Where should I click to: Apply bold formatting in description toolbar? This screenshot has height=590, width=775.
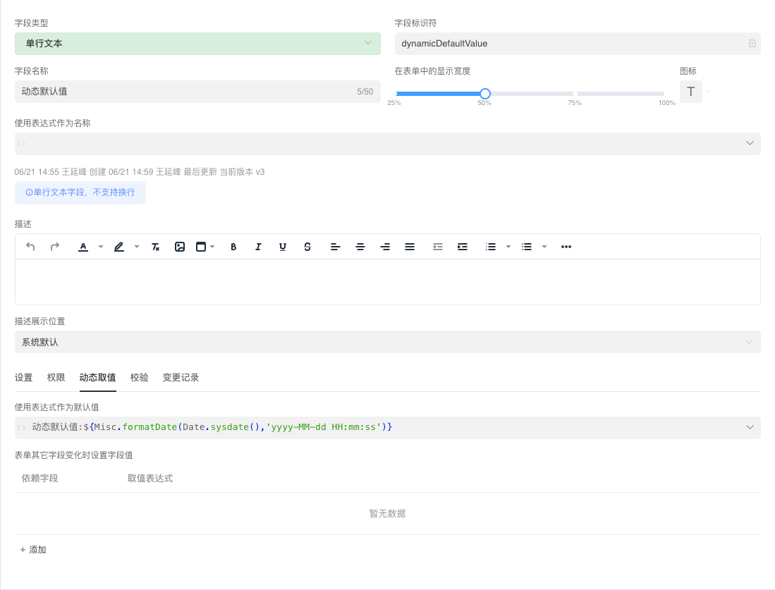(x=233, y=247)
